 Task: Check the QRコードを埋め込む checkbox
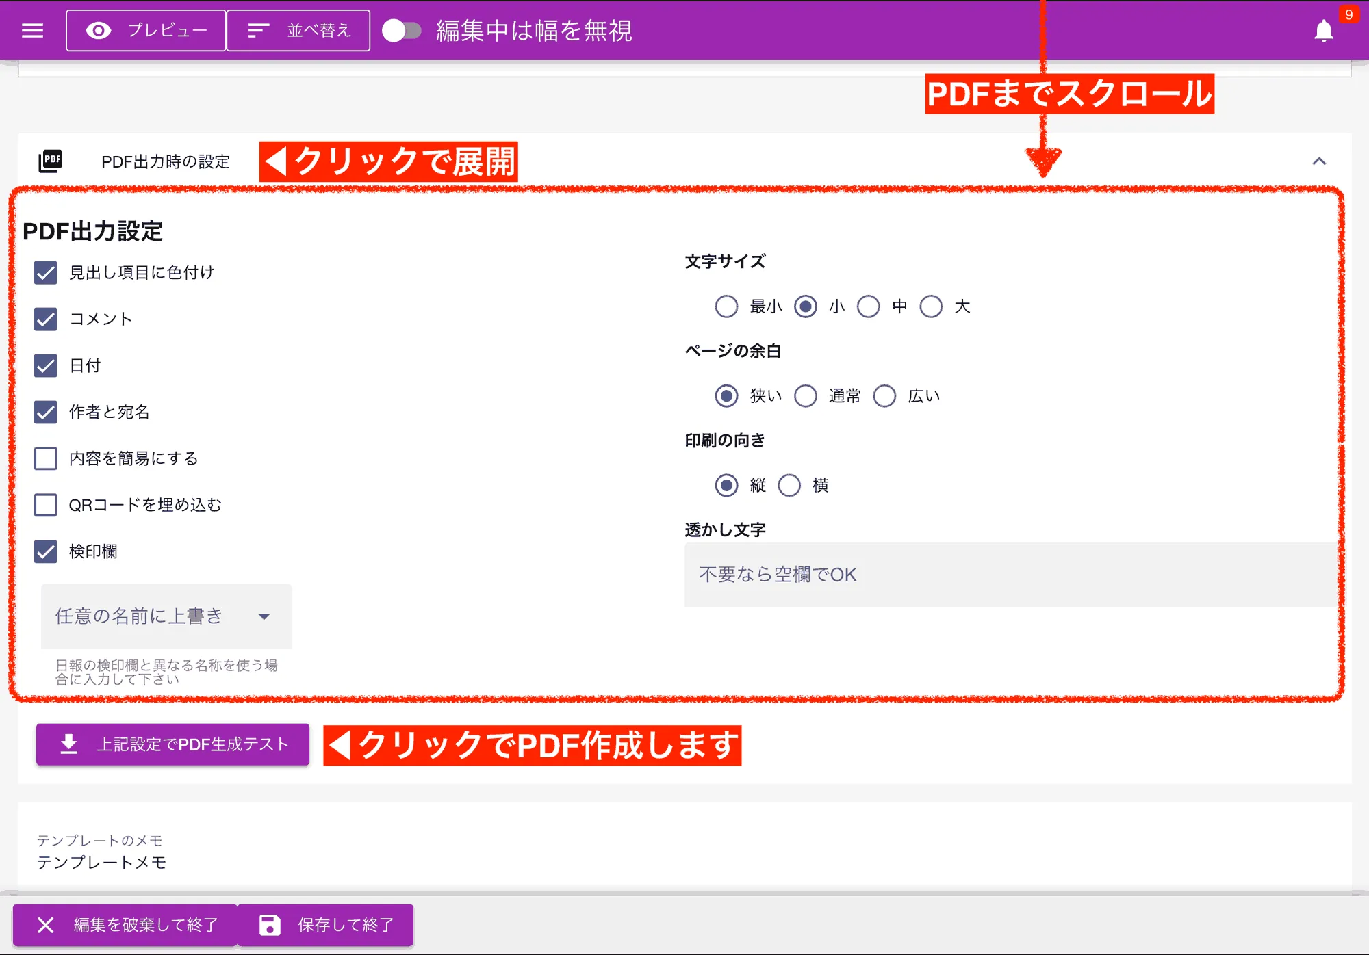pos(45,505)
